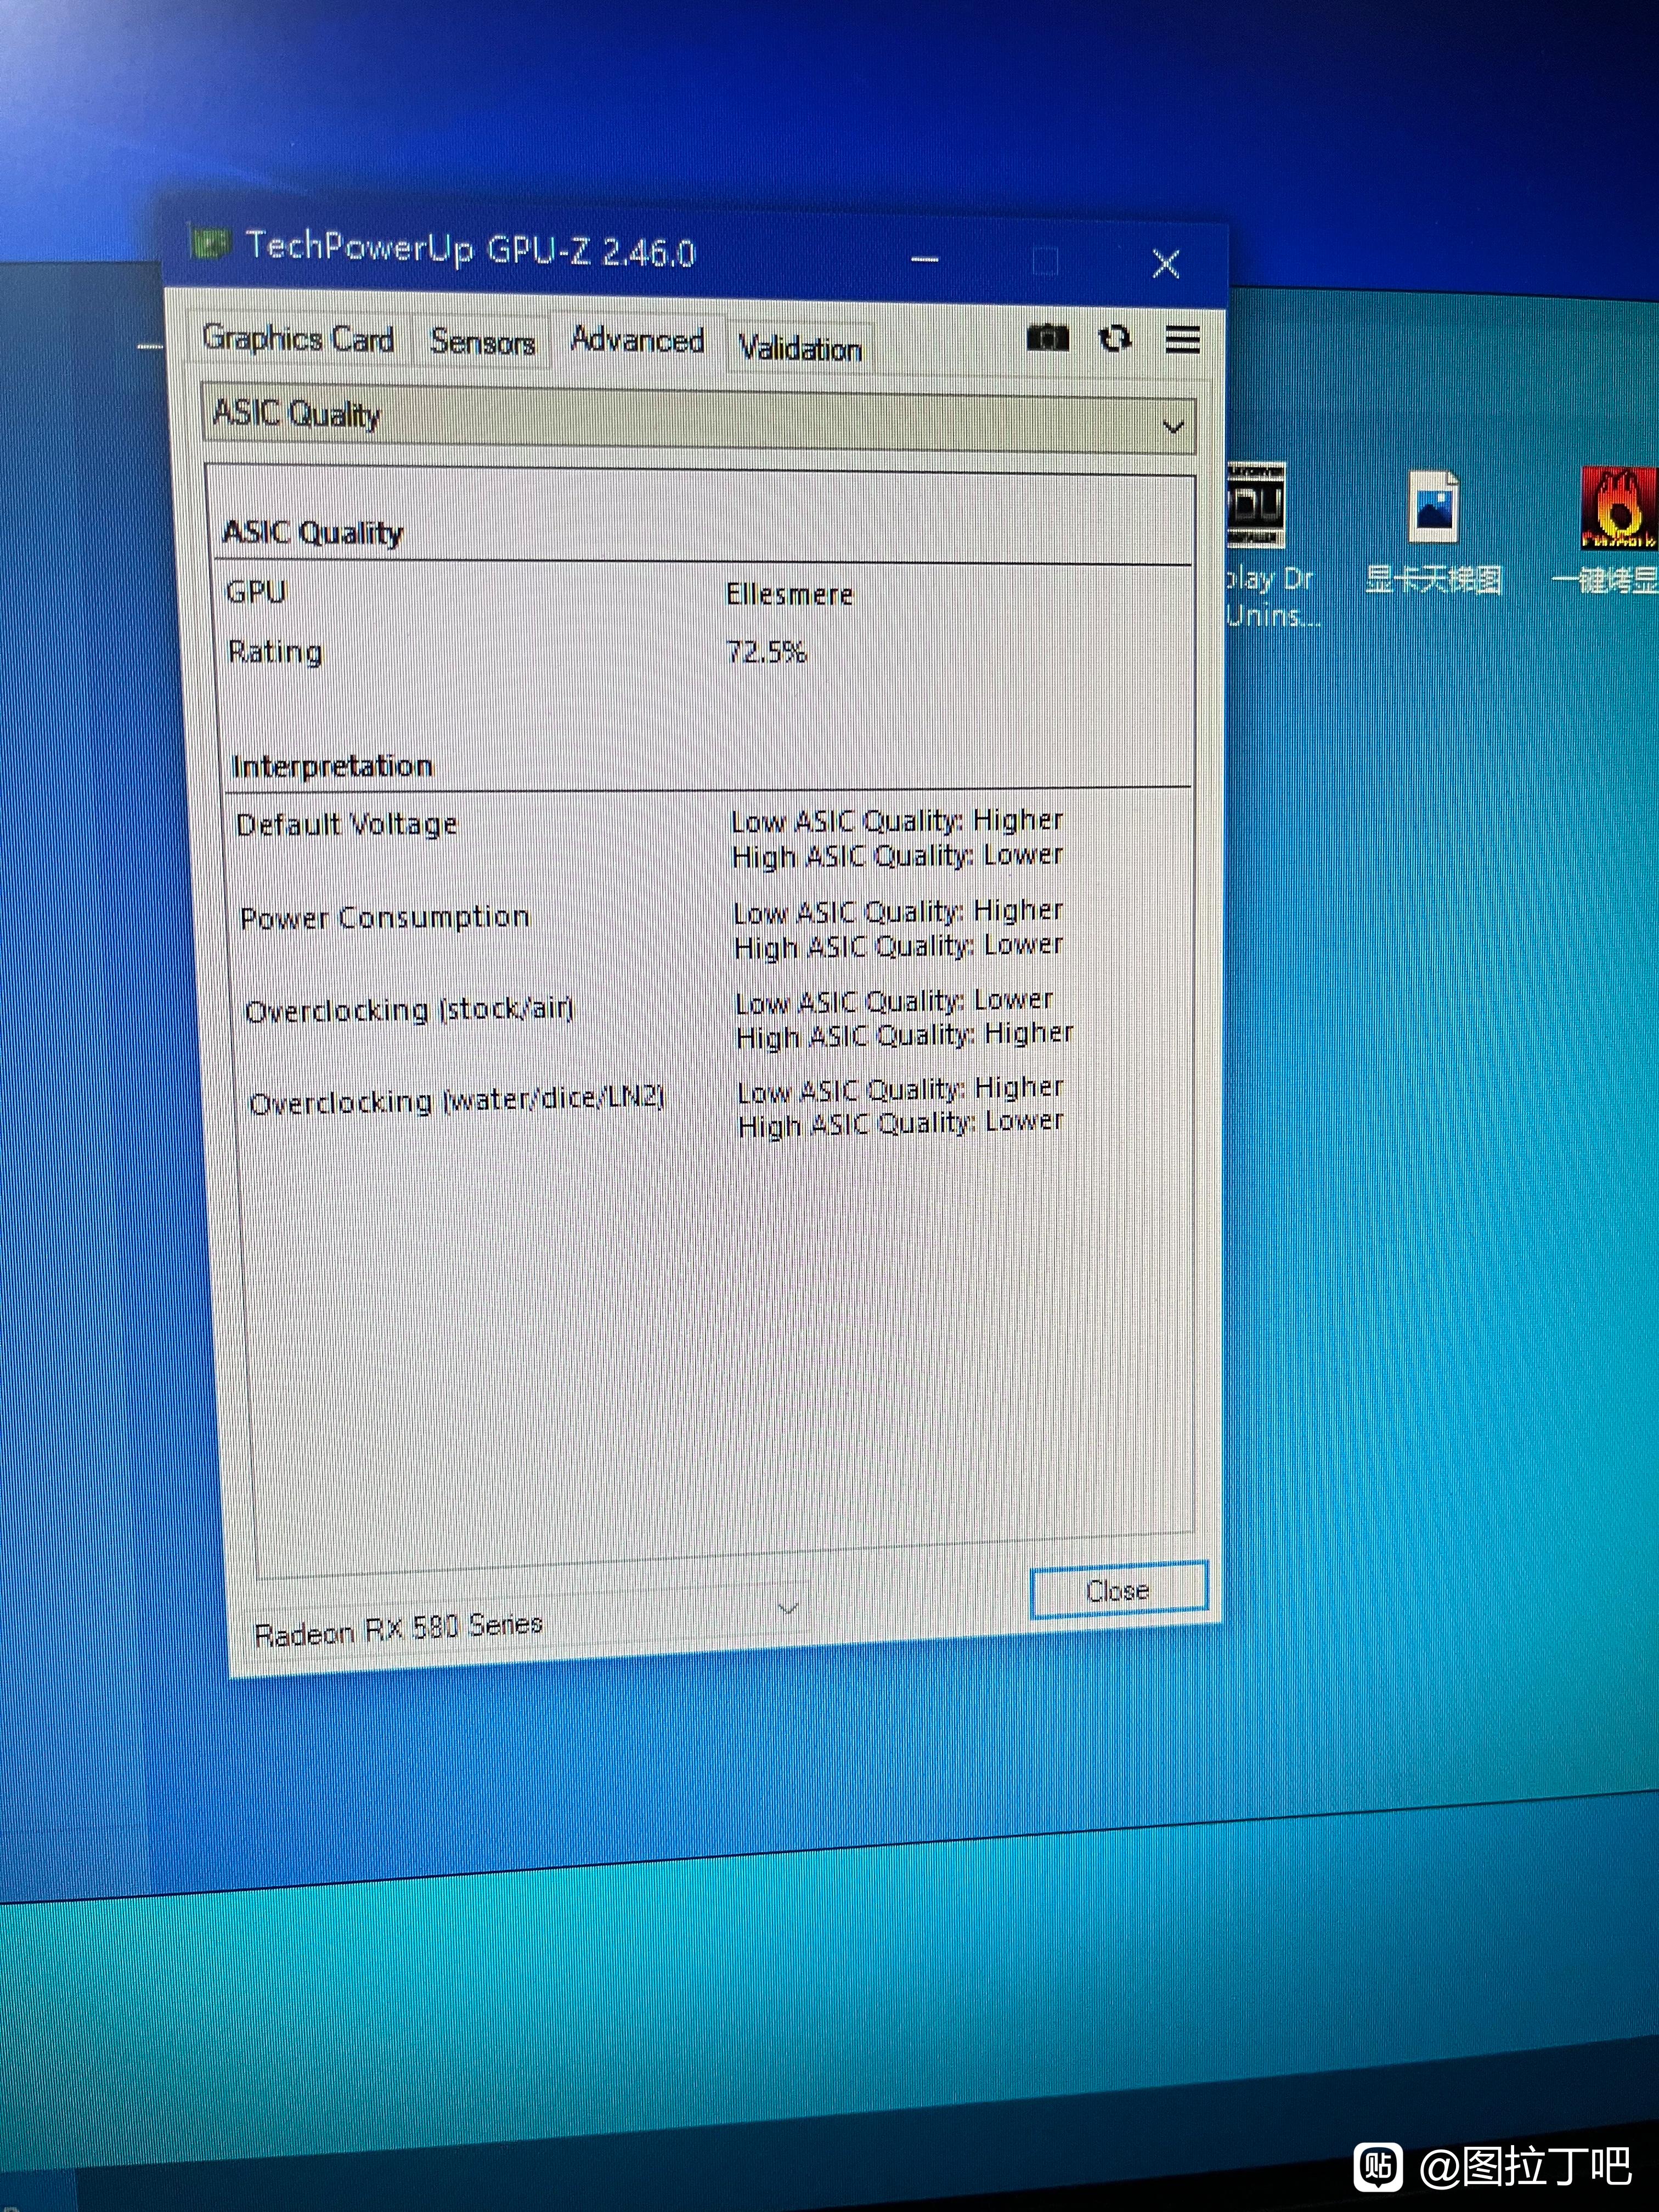
Task: Click the GPU label in the ASIC Quality table
Action: (256, 592)
